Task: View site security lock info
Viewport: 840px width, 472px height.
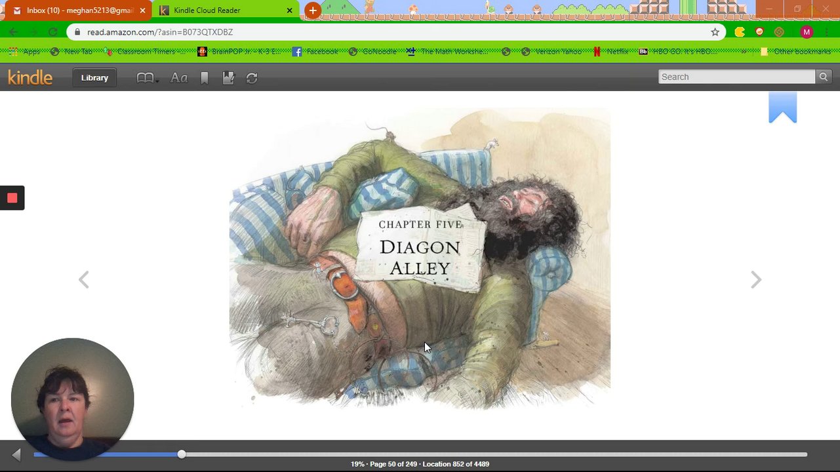Action: pyautogui.click(x=77, y=32)
